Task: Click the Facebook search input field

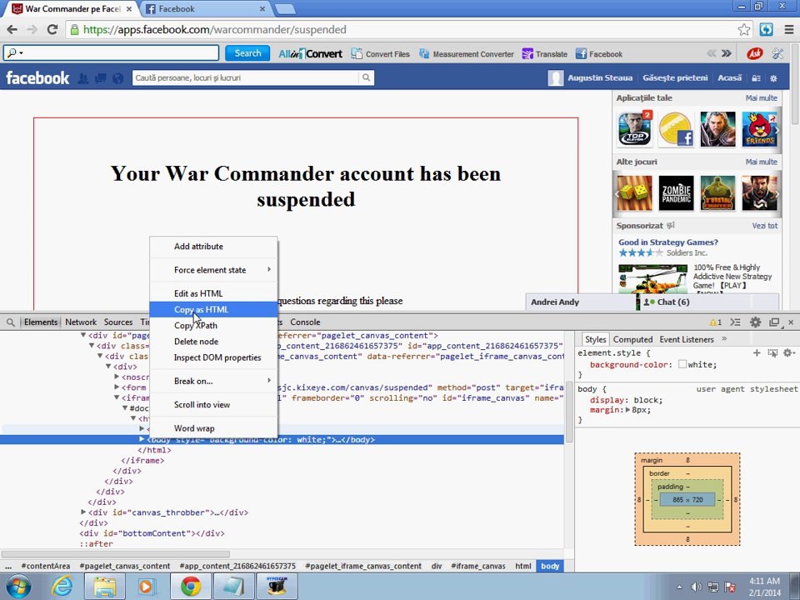Action: click(245, 77)
